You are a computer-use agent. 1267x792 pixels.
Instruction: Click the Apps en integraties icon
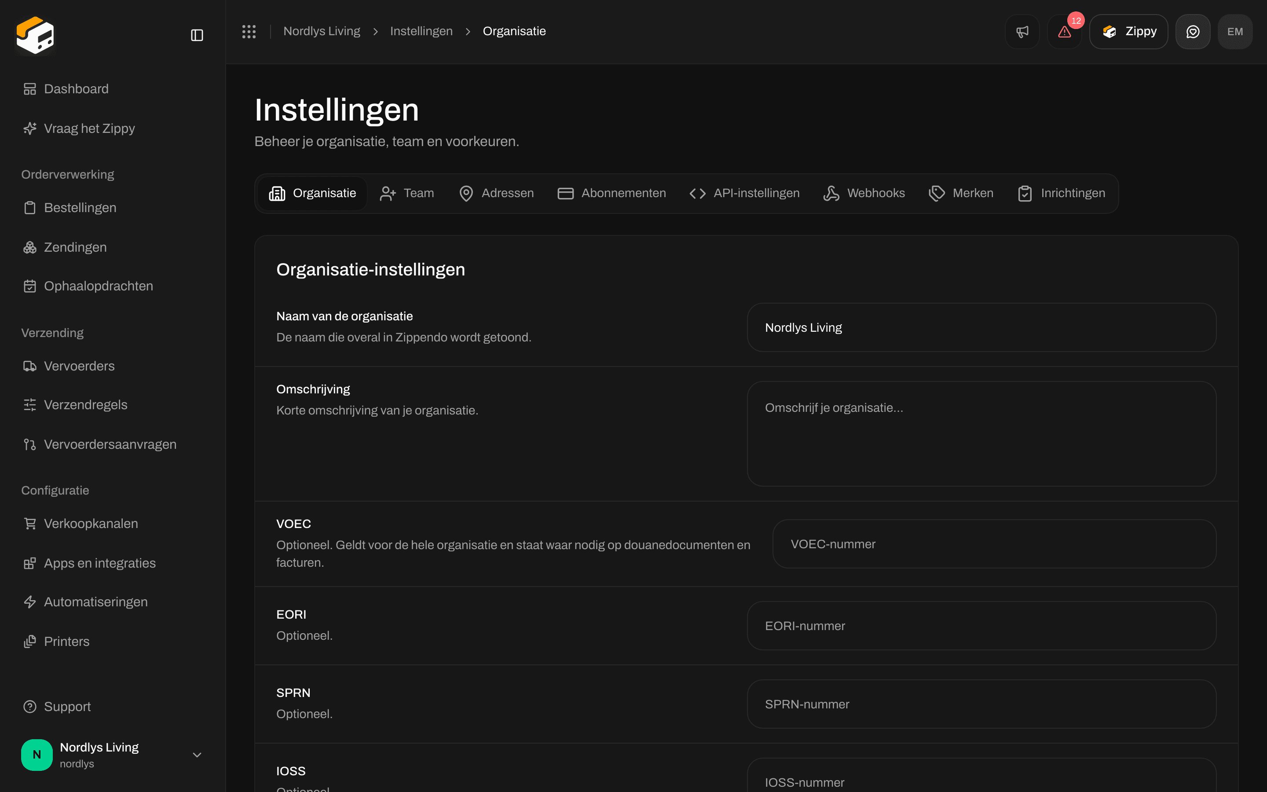30,563
